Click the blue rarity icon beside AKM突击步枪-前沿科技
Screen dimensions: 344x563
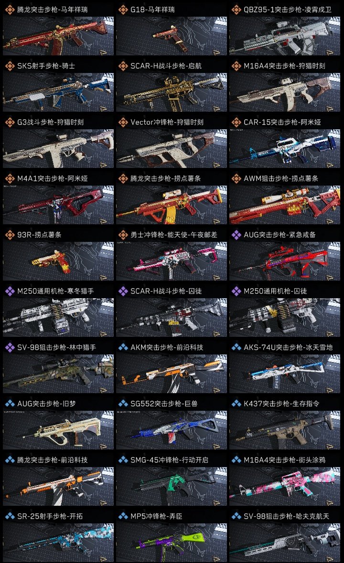(x=123, y=347)
